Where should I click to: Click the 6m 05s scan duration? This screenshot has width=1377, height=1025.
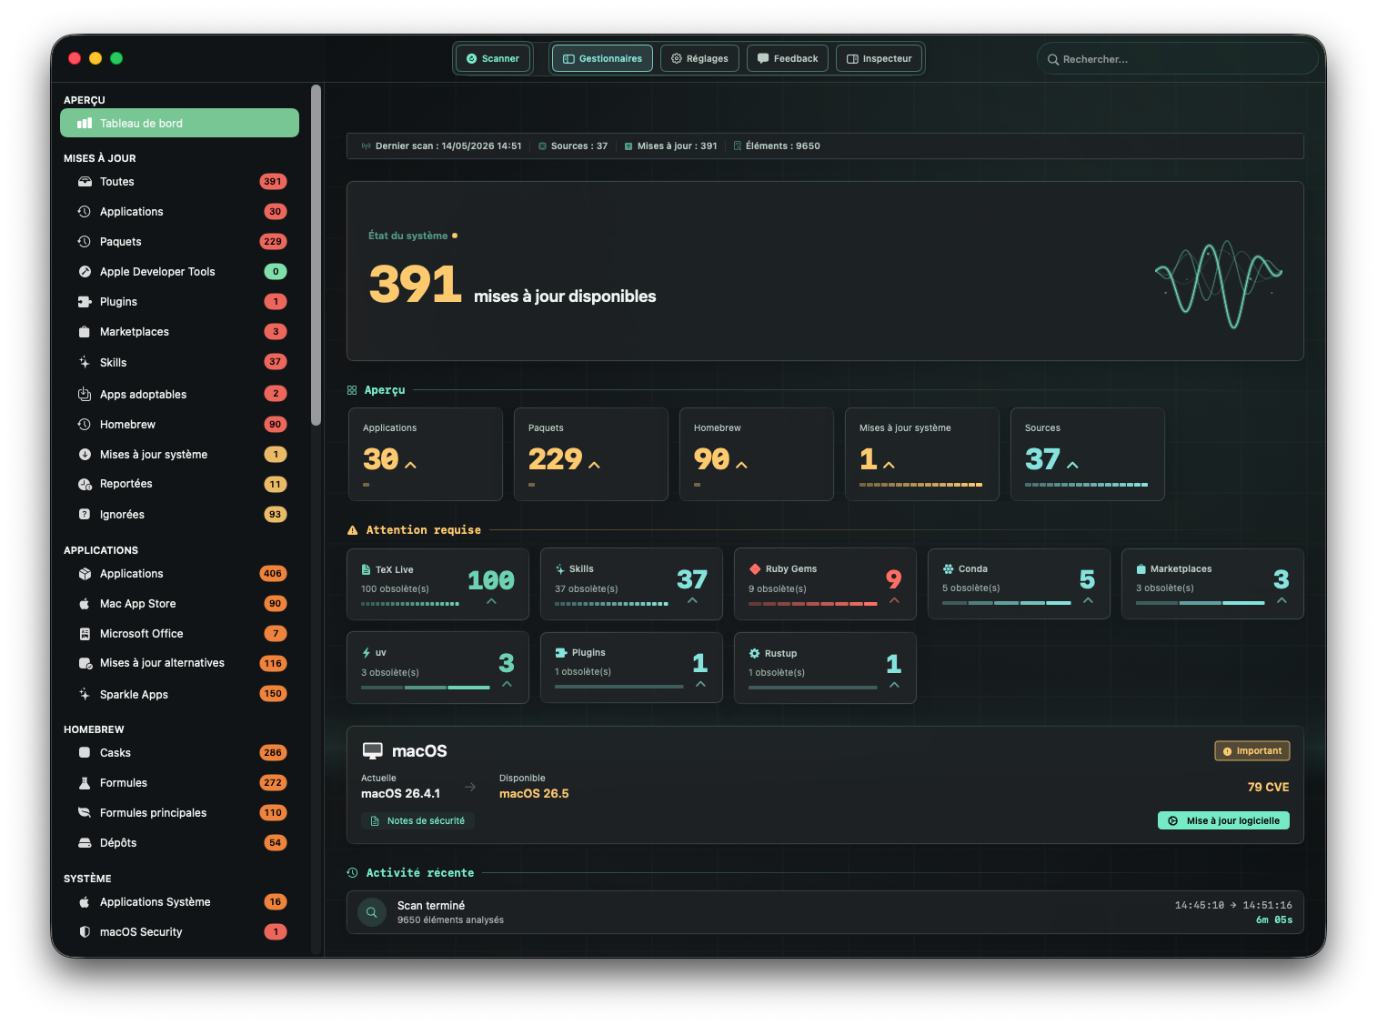tap(1273, 920)
